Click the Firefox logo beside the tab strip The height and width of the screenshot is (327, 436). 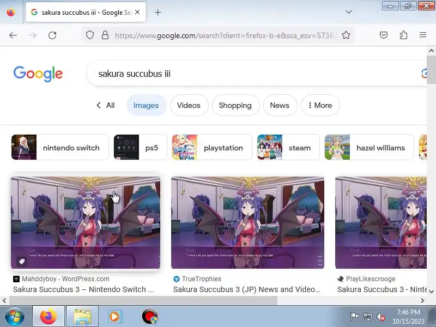pos(11,12)
